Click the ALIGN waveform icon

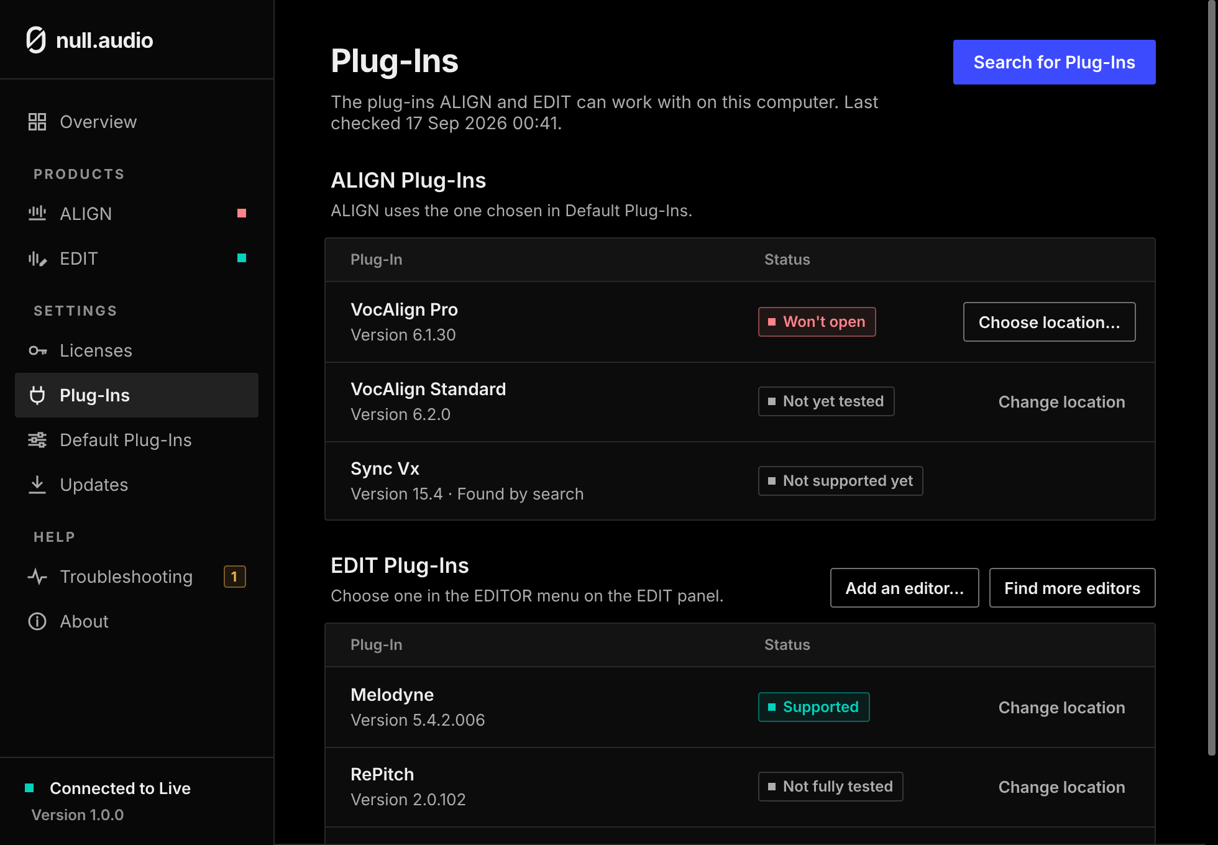37,214
